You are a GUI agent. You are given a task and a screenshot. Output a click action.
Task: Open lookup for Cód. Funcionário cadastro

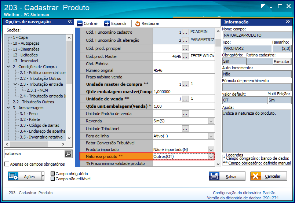point(185,32)
